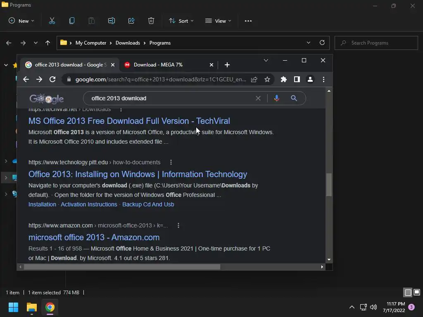The image size is (423, 317).
Task: Click the Installation sitelink
Action: click(x=43, y=204)
